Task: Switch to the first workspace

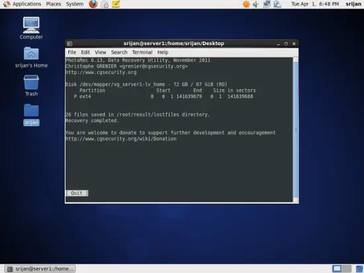Action: pyautogui.click(x=337, y=269)
